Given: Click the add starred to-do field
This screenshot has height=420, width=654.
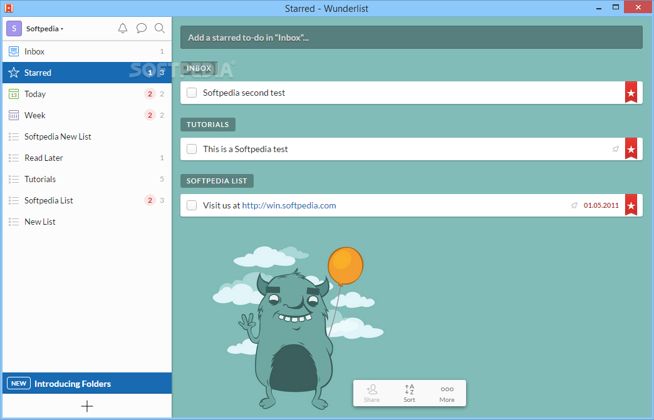Looking at the screenshot, I should pos(411,38).
